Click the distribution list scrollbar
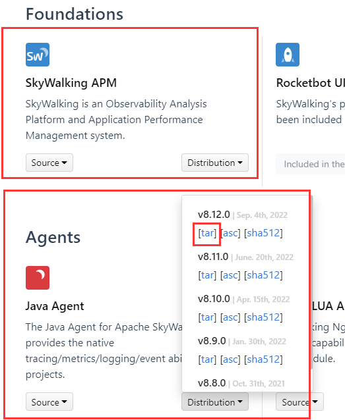The width and height of the screenshot is (345, 420). tap(312, 283)
